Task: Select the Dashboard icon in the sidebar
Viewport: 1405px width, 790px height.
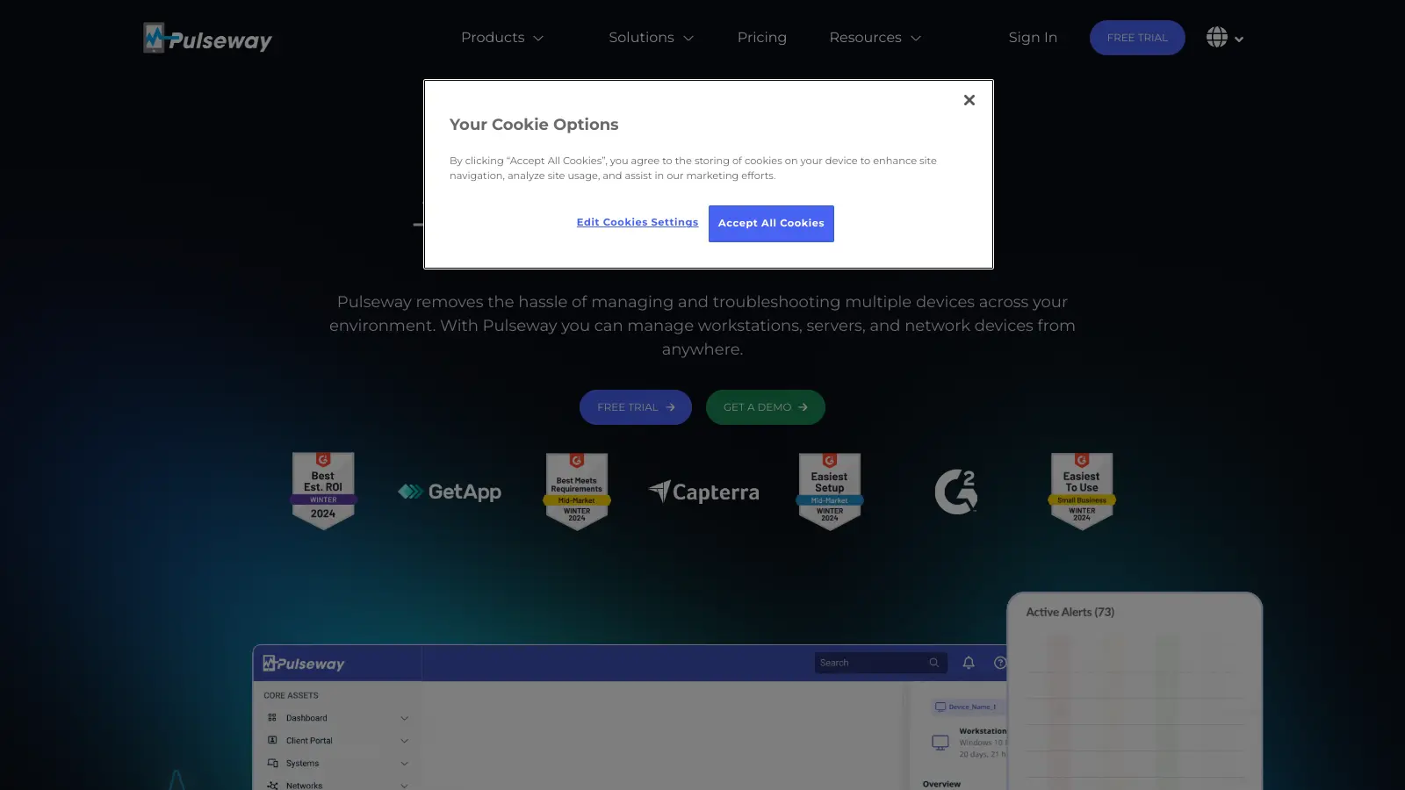Action: coord(272,717)
